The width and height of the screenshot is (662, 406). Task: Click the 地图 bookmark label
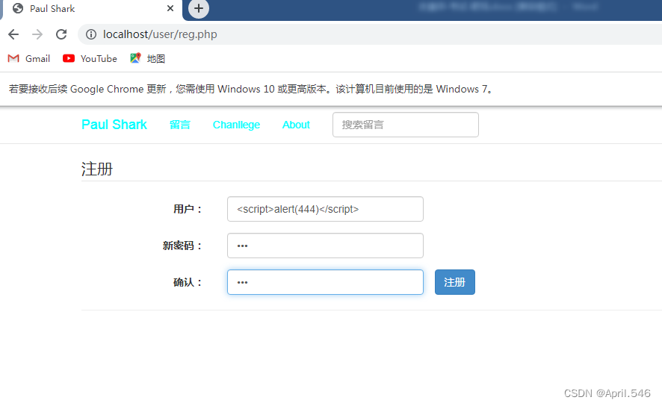156,59
